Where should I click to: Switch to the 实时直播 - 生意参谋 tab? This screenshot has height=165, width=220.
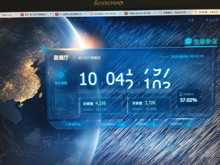pyautogui.click(x=207, y=12)
